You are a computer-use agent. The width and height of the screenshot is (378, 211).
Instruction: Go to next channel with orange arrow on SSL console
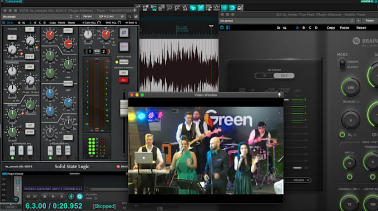point(109,51)
